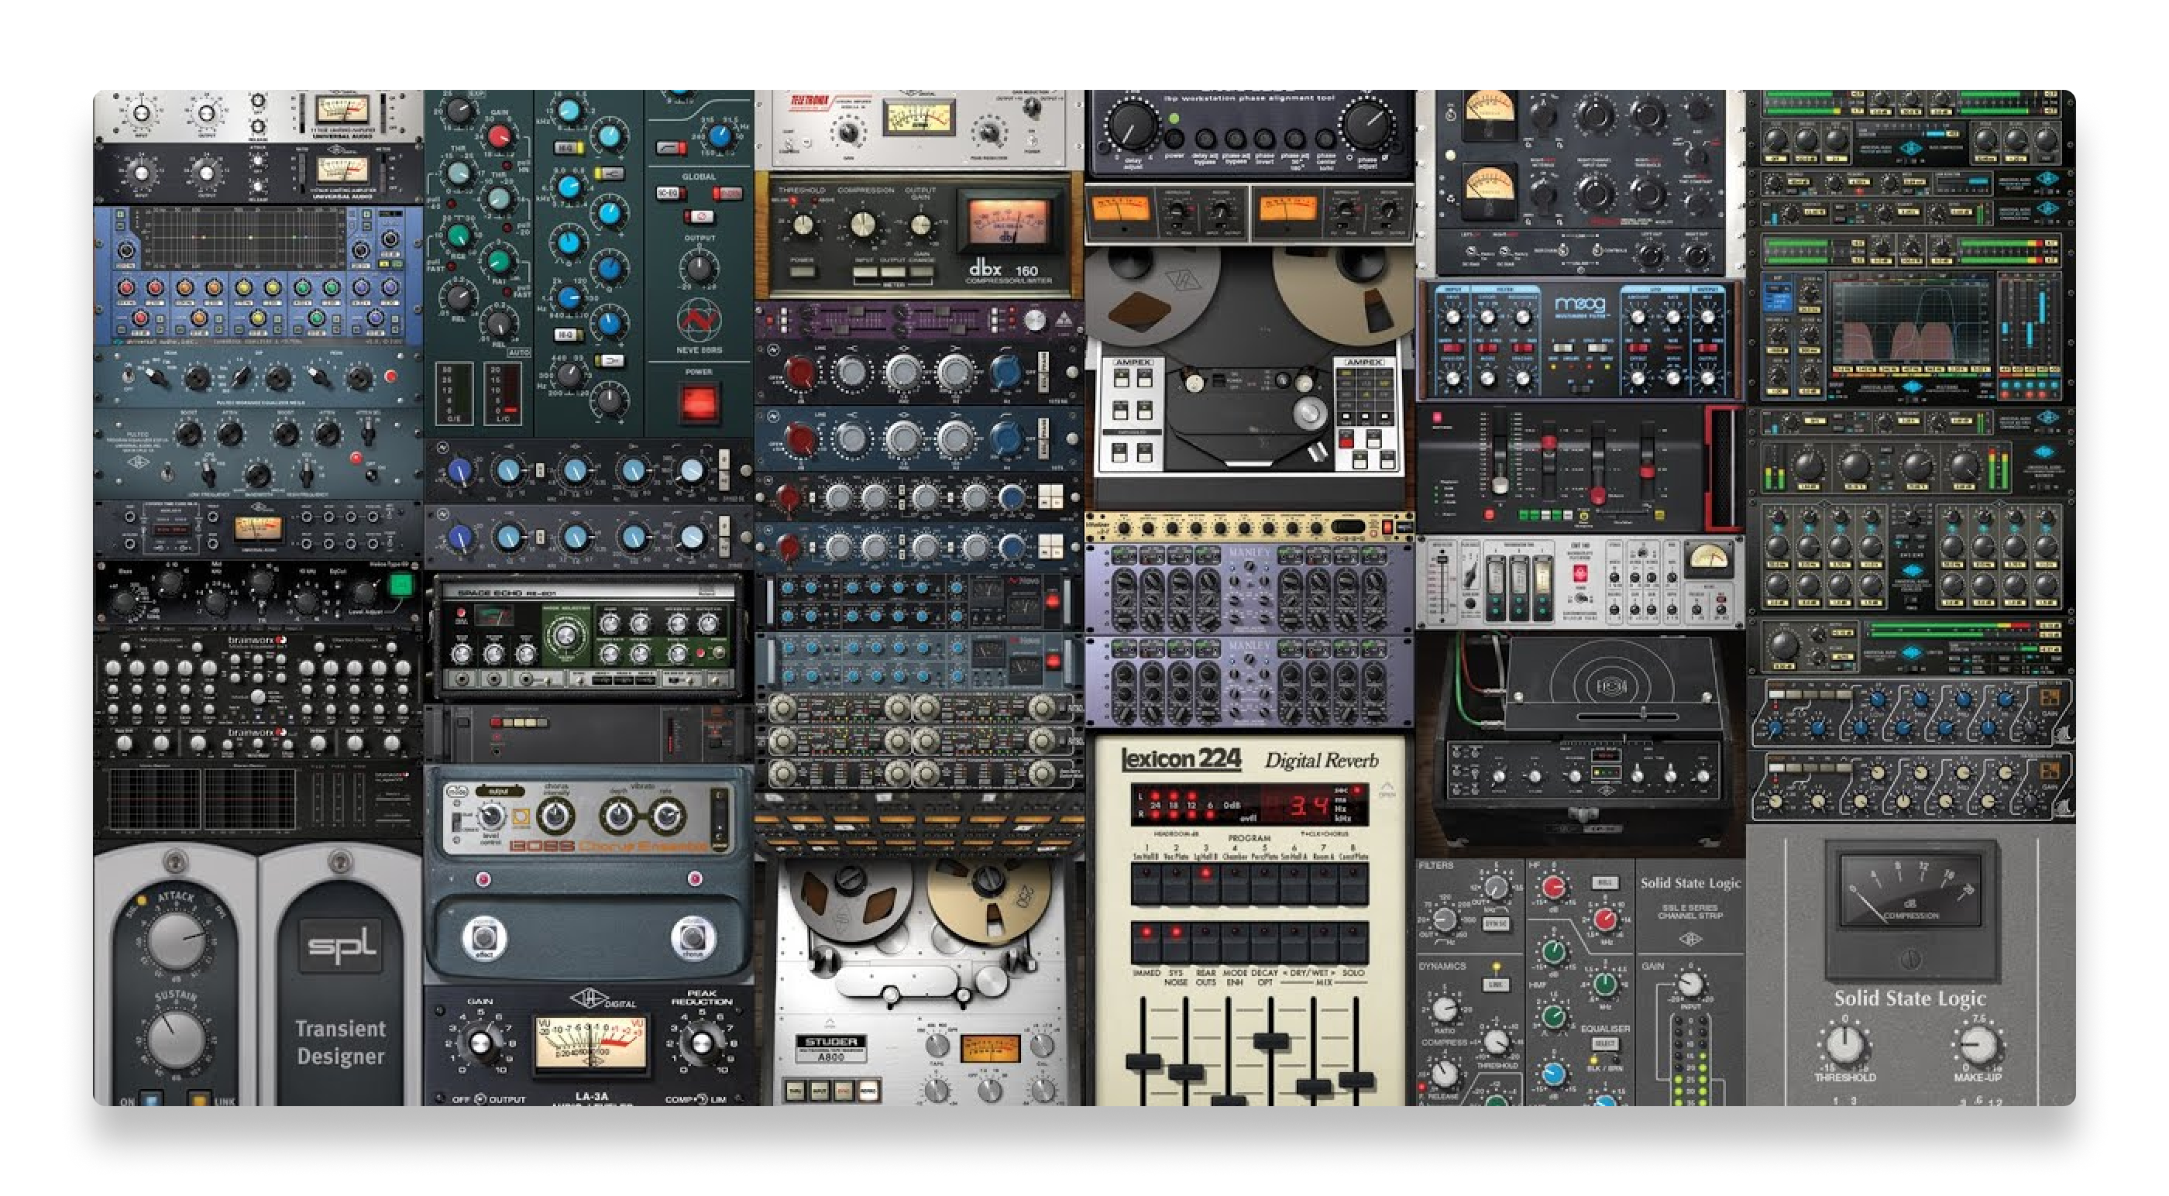Click the green Helios Type 69 button

401,584
